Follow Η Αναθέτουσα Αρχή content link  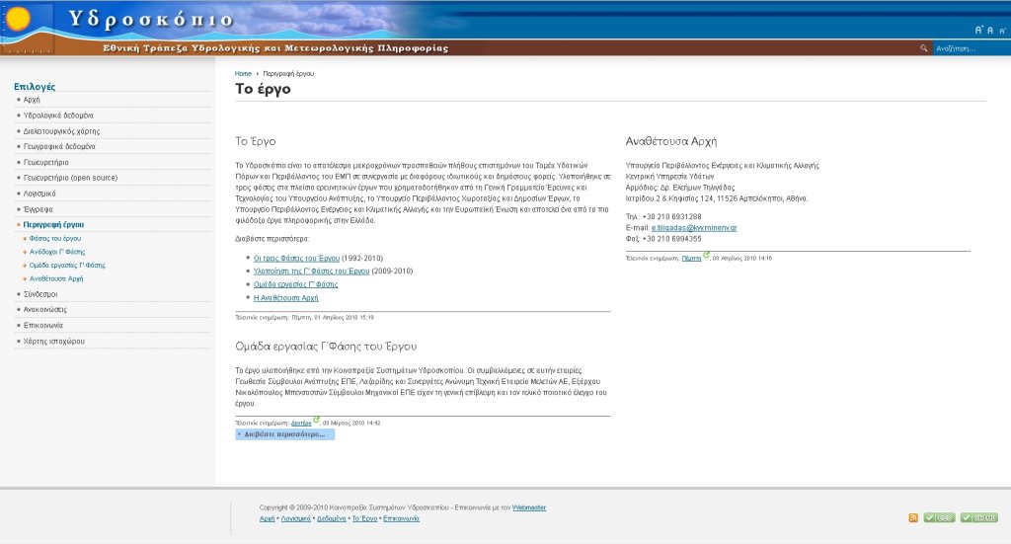click(x=285, y=298)
